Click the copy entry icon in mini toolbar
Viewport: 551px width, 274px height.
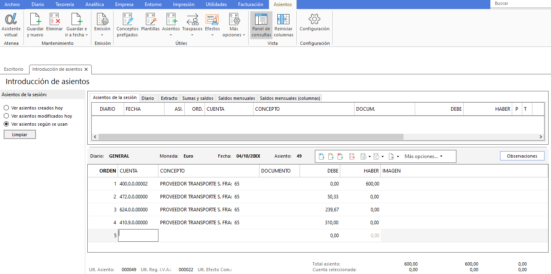pyautogui.click(x=376, y=156)
